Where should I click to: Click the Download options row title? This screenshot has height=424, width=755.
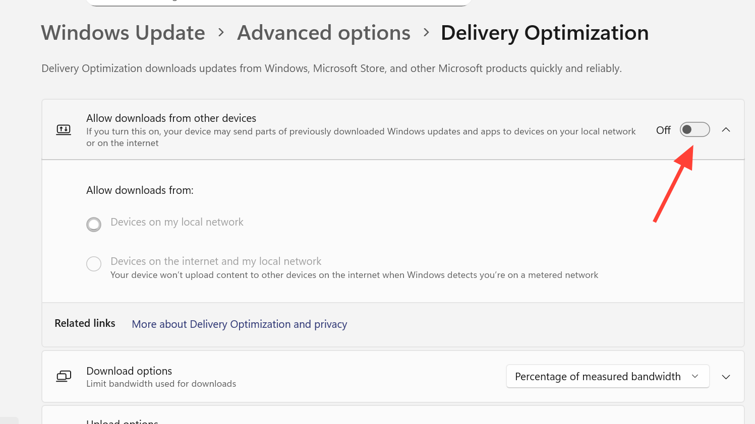[x=129, y=371]
